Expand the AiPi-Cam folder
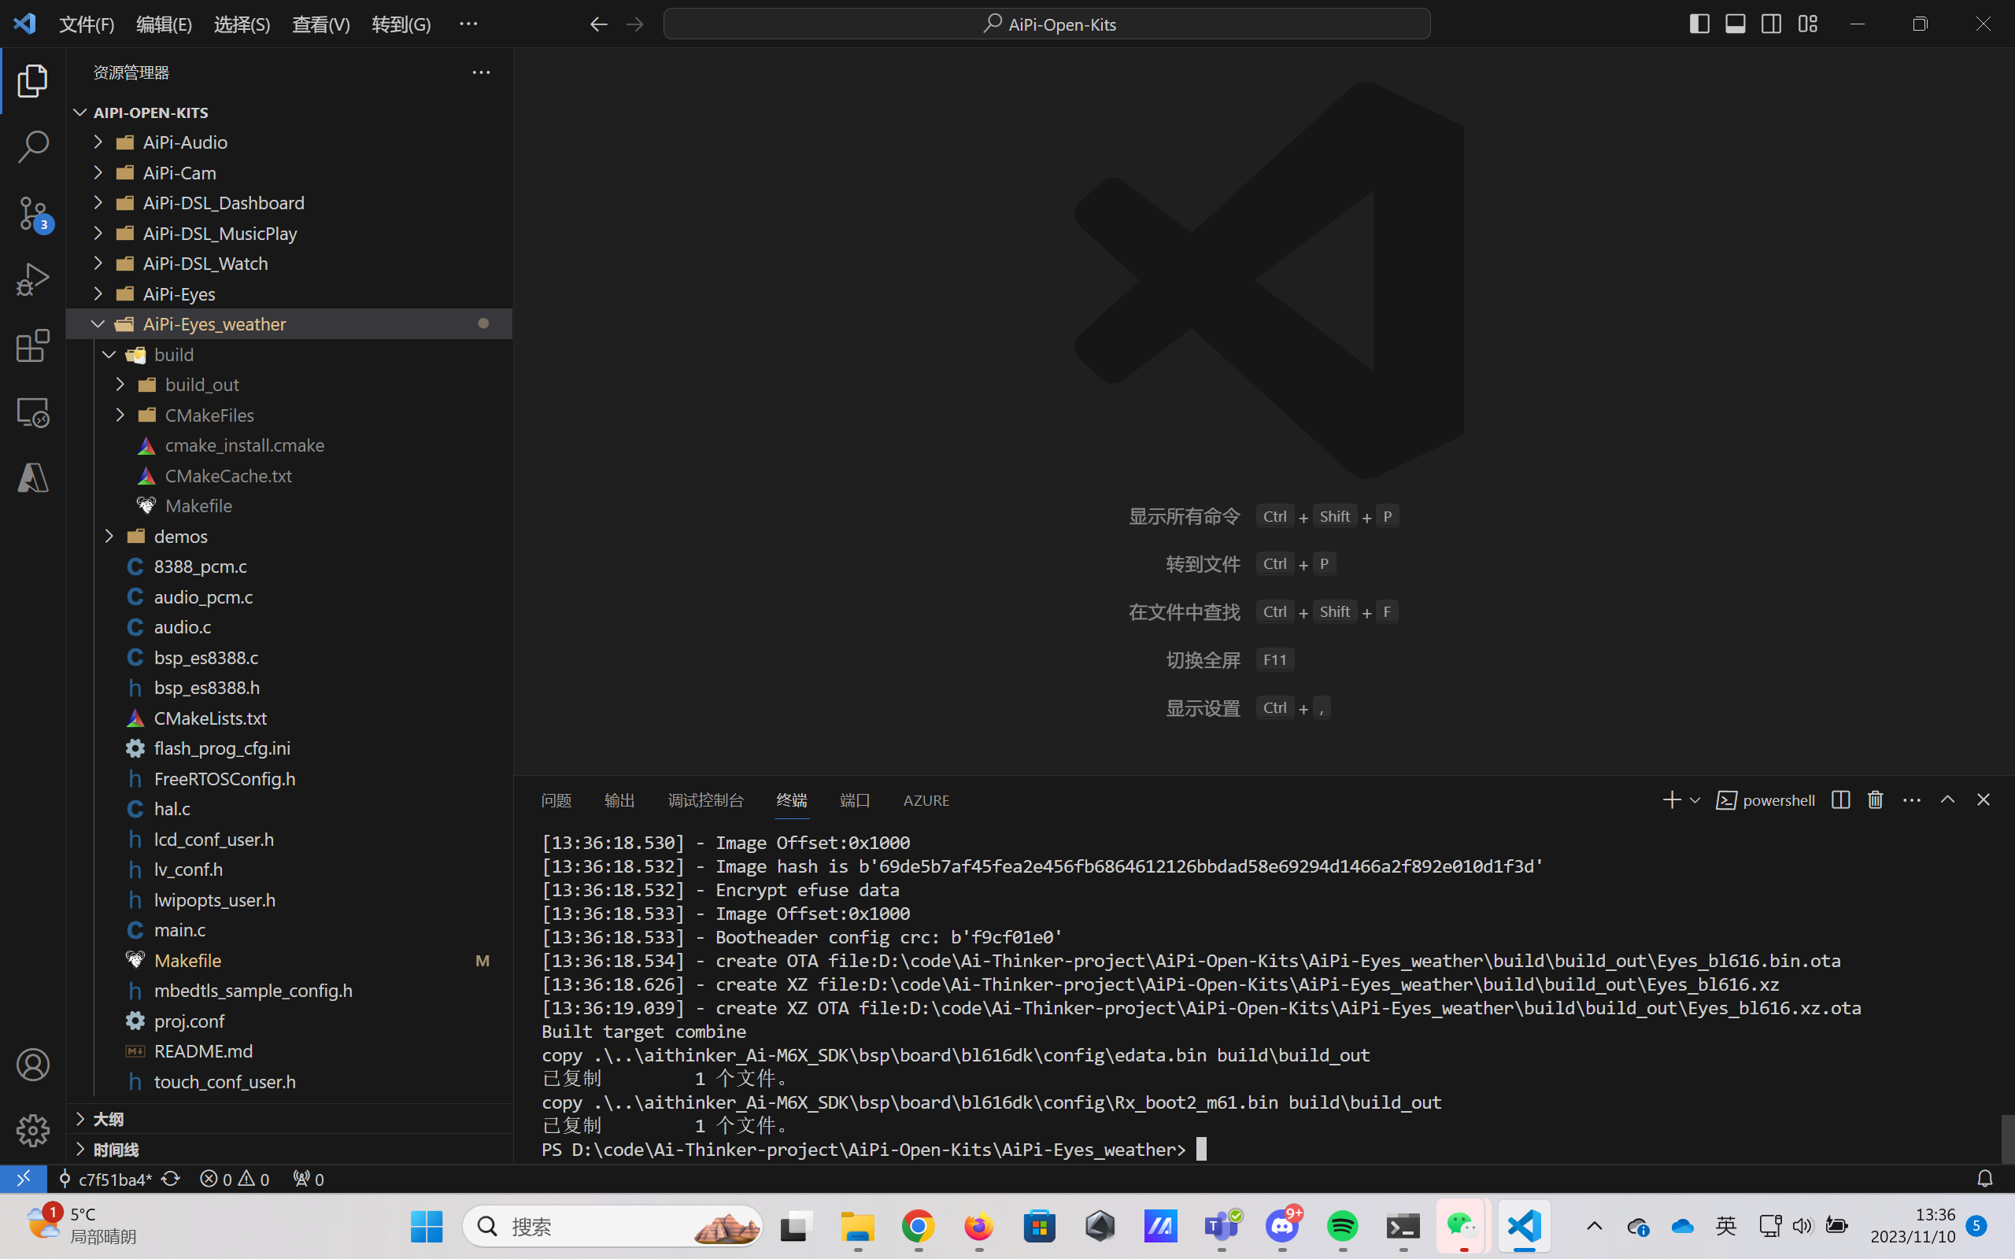The height and width of the screenshot is (1259, 2015). point(98,172)
